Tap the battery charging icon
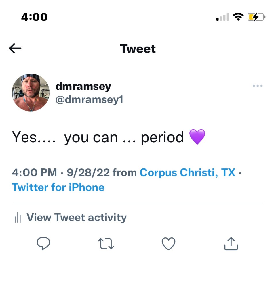 point(256,18)
